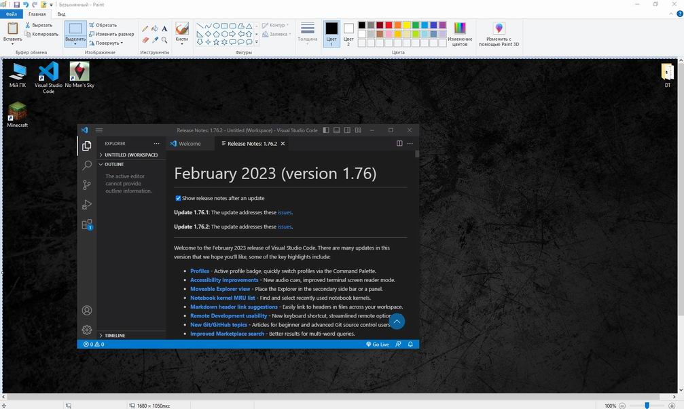Collapse the ribbon with the caret arrow
Screen dimensions: 684x409
671,14
